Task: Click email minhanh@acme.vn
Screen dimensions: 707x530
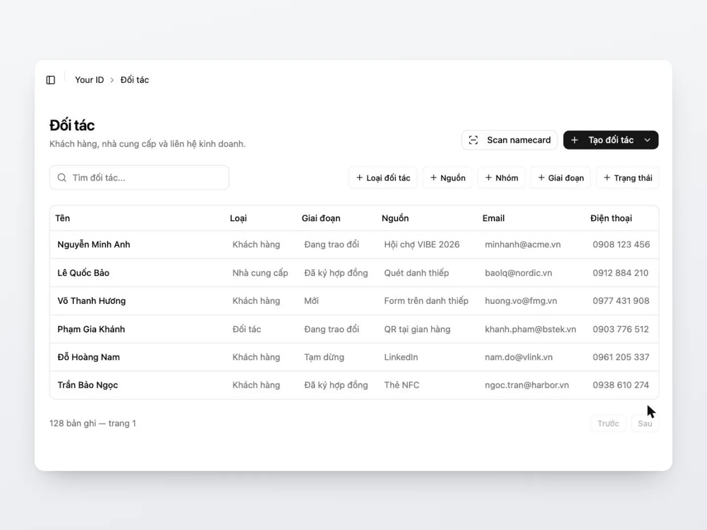Action: coord(523,244)
